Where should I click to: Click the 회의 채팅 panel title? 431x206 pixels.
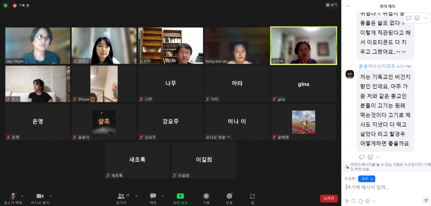click(387, 6)
